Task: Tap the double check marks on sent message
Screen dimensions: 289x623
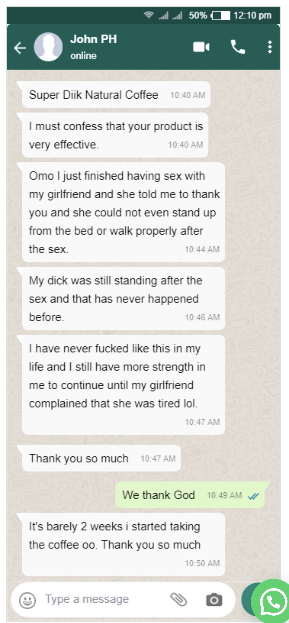Action: 253,496
